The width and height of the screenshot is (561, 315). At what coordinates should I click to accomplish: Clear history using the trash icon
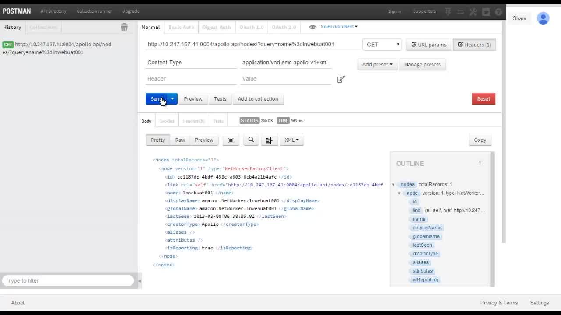124,27
